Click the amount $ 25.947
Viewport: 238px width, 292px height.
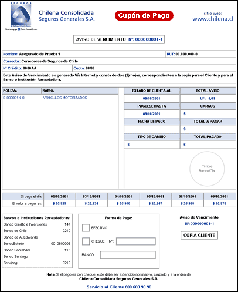pyautogui.click(x=155, y=203)
